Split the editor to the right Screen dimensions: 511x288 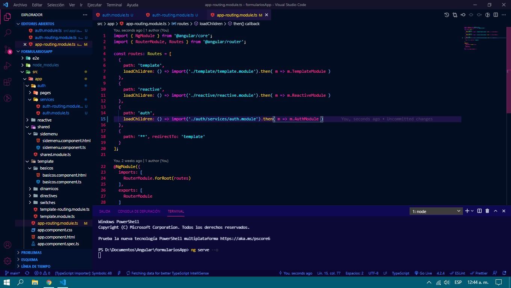pos(496,15)
